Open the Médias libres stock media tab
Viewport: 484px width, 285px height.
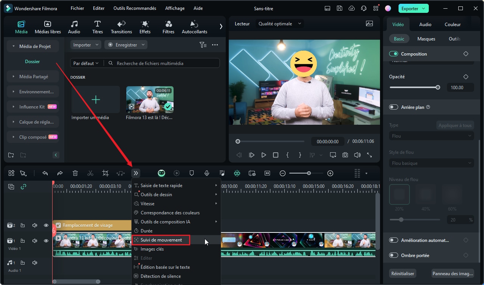point(48,27)
